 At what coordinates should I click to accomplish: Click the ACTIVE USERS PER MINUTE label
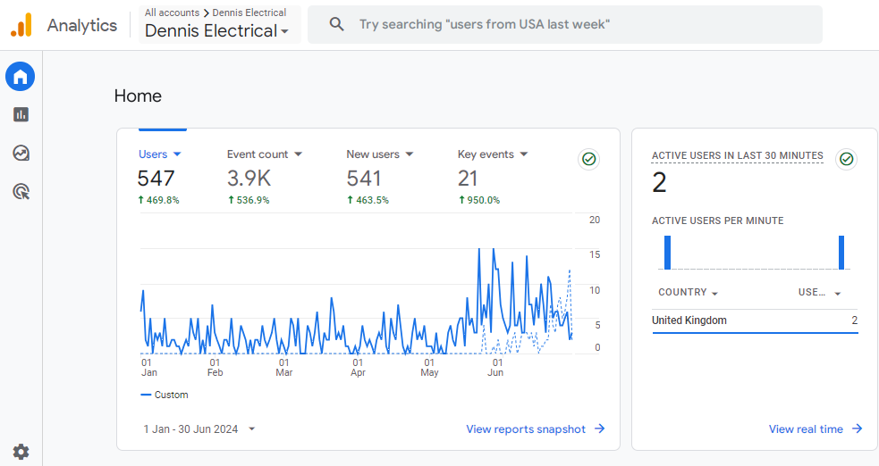(x=717, y=221)
